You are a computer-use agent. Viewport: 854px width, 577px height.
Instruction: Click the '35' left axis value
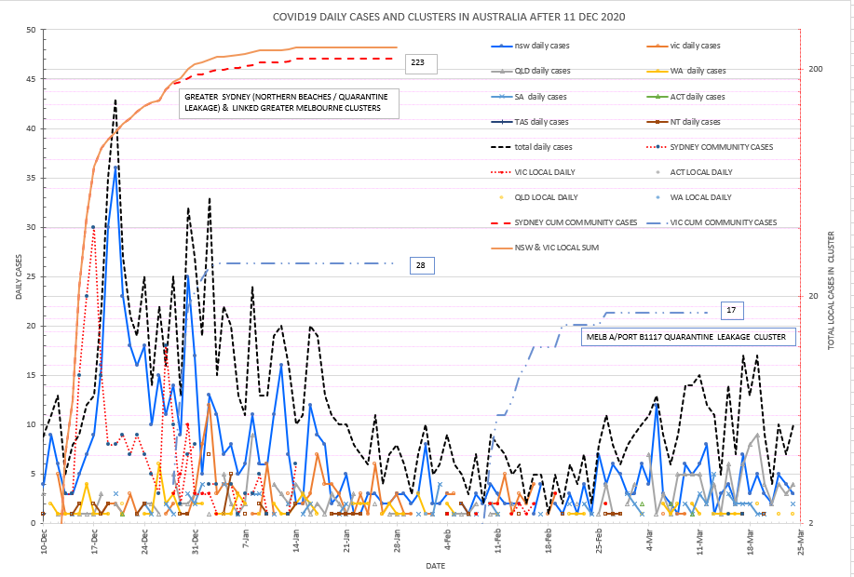[32, 178]
